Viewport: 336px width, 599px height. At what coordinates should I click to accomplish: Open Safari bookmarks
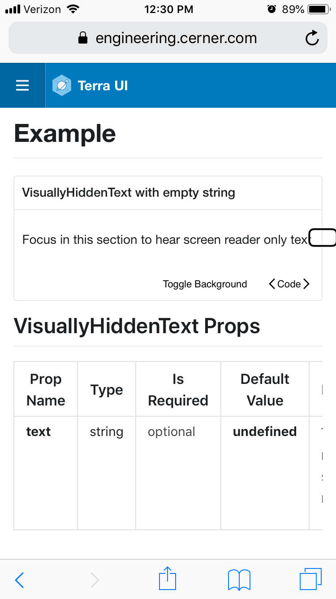point(239,579)
